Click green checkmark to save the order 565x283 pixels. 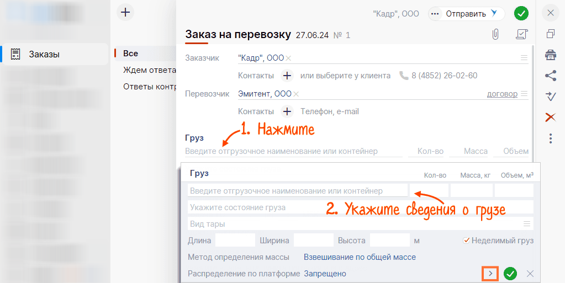coord(521,14)
